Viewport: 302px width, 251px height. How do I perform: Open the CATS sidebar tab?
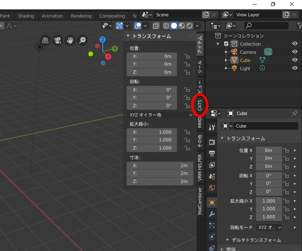click(200, 105)
